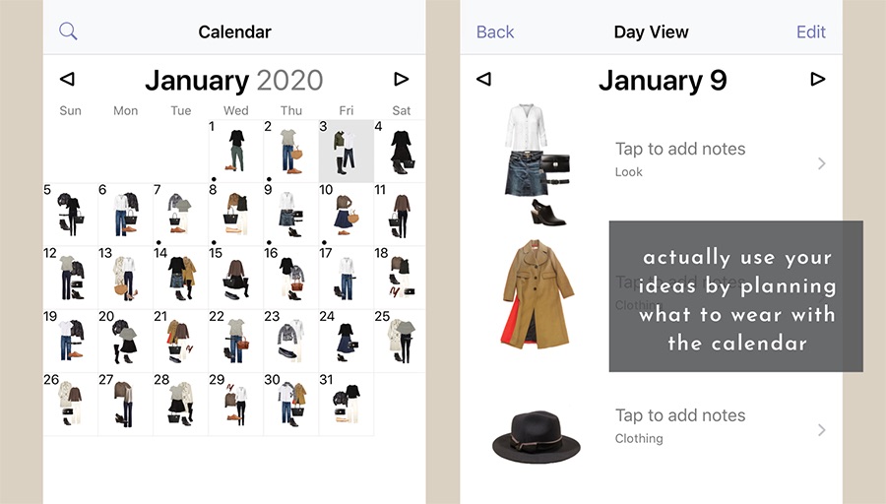Tap the white blouse and denim skirt look
The width and height of the screenshot is (886, 504).
click(x=537, y=164)
